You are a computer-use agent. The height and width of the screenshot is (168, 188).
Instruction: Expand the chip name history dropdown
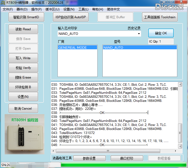coord(139,34)
